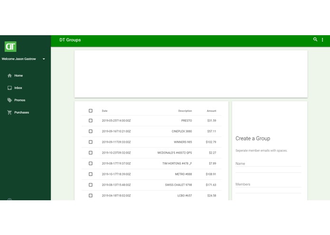Viewport: 330px width, 235px height.
Task: Click the MCDONALD'S #40072 QPS description
Action: pyautogui.click(x=175, y=153)
